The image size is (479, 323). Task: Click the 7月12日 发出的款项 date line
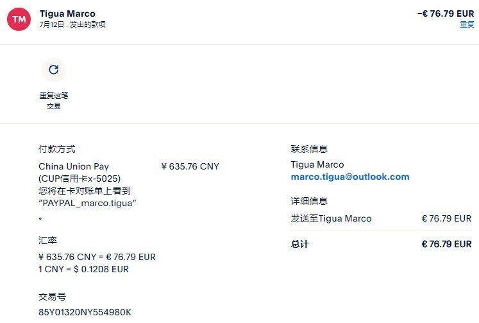(x=72, y=24)
